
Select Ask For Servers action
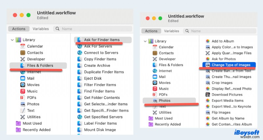click(98, 46)
